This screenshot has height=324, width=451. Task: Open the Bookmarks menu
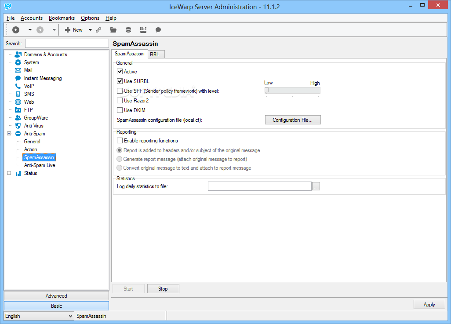point(62,18)
